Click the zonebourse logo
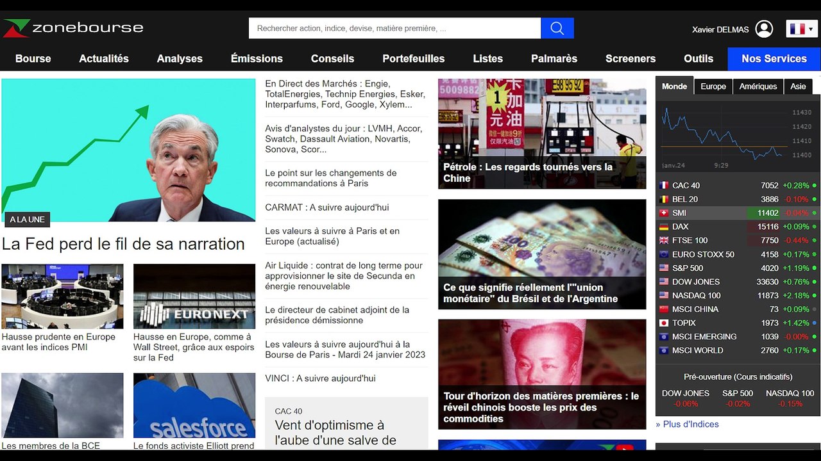 [x=73, y=28]
